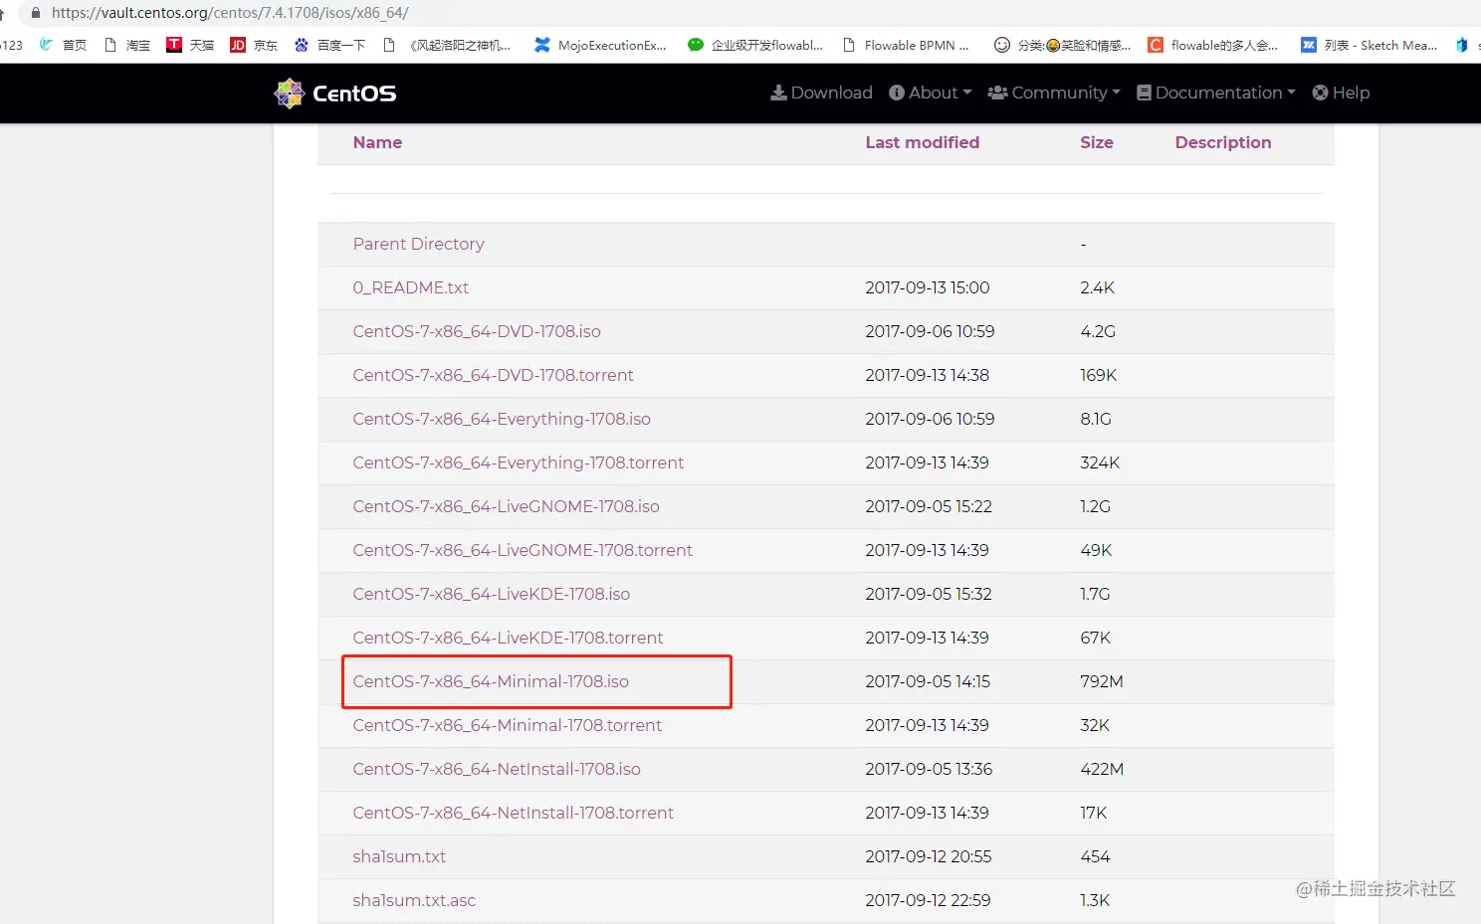This screenshot has width=1481, height=924.
Task: Download CentOS-7-x86_64-Everything-1708.iso
Action: click(502, 419)
